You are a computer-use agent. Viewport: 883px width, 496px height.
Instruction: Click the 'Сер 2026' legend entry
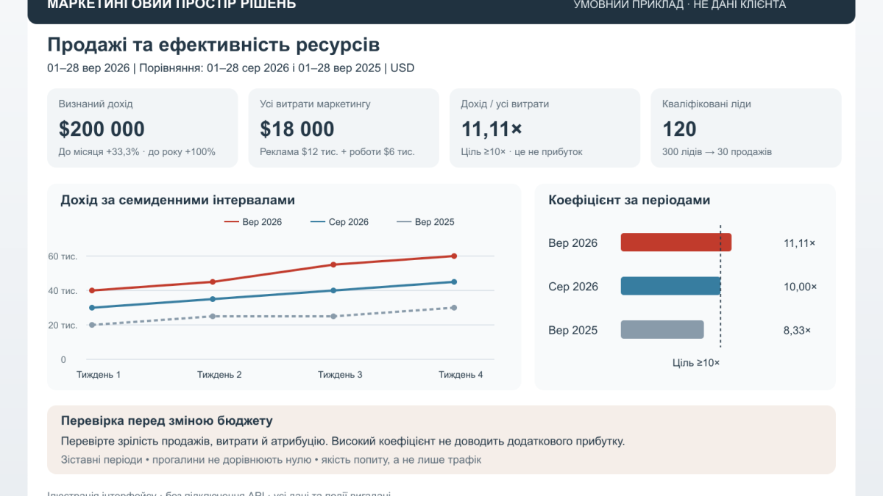(x=339, y=222)
